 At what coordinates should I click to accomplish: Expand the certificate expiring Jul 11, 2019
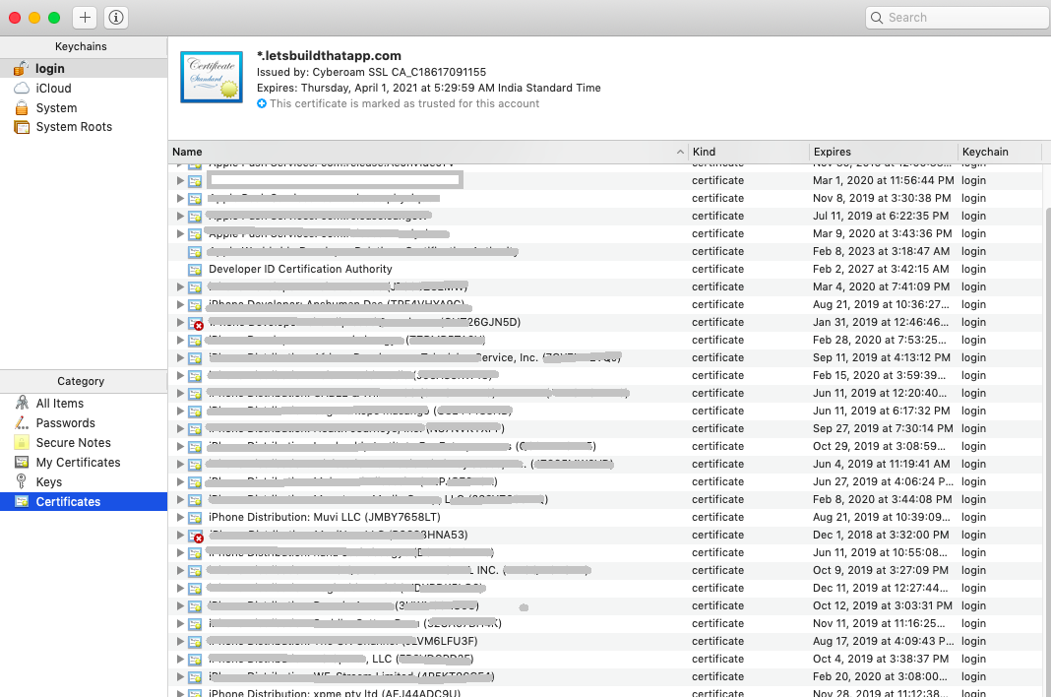[180, 216]
